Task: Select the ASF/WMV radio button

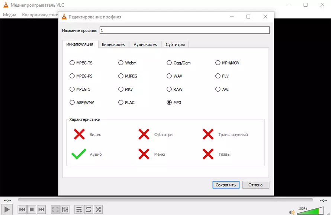Action: click(72, 102)
